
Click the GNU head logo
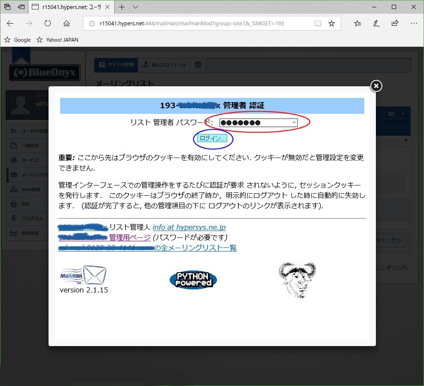pyautogui.click(x=297, y=280)
